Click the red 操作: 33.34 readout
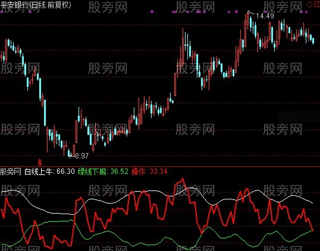The image size is (320, 251). point(149,171)
